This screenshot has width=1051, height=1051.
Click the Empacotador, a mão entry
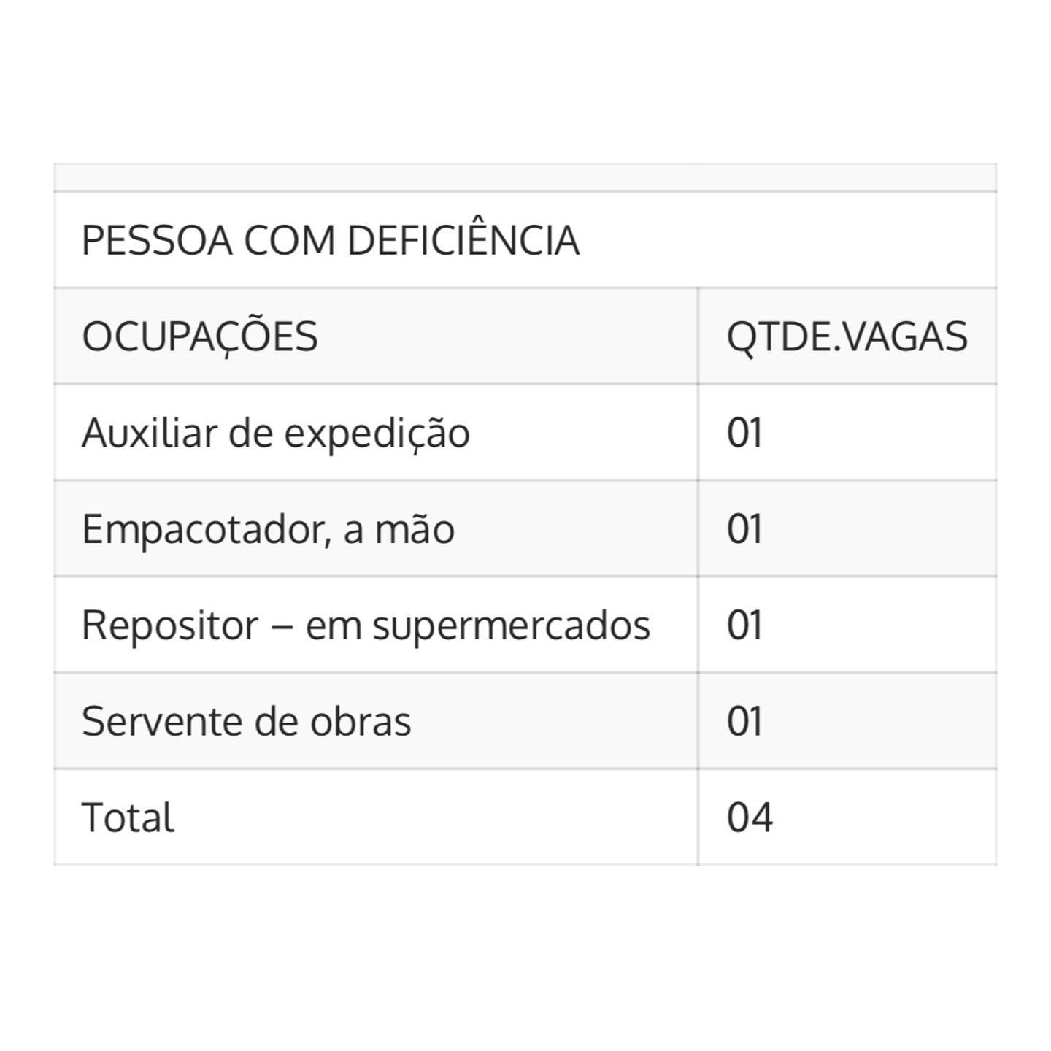point(268,528)
